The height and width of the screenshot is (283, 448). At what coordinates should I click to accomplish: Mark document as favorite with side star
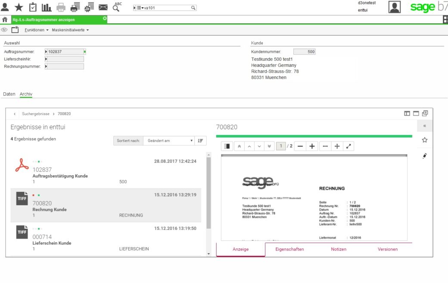[x=425, y=140]
